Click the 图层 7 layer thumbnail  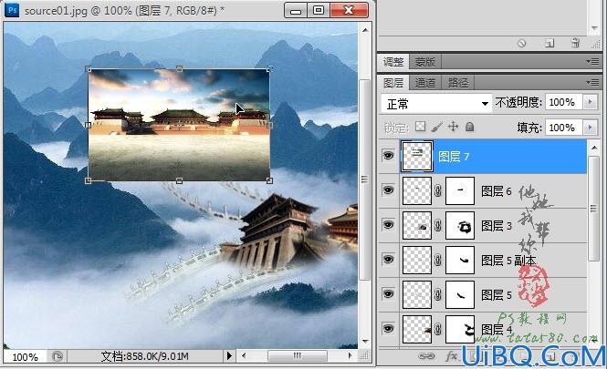(x=417, y=156)
